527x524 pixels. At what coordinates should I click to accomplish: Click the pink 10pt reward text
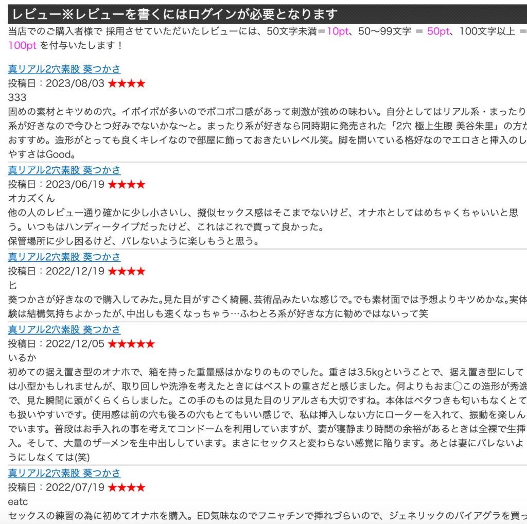337,31
